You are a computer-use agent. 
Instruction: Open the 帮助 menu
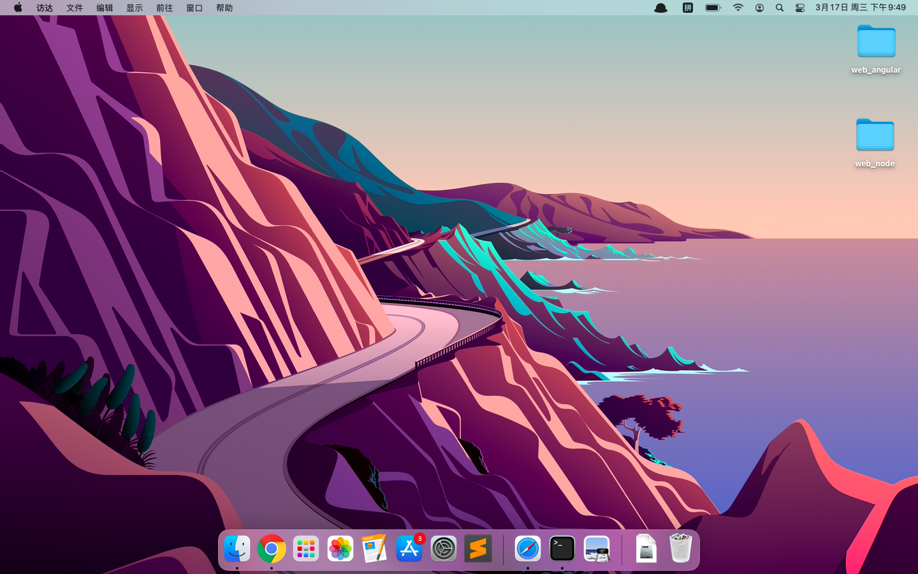pyautogui.click(x=224, y=8)
